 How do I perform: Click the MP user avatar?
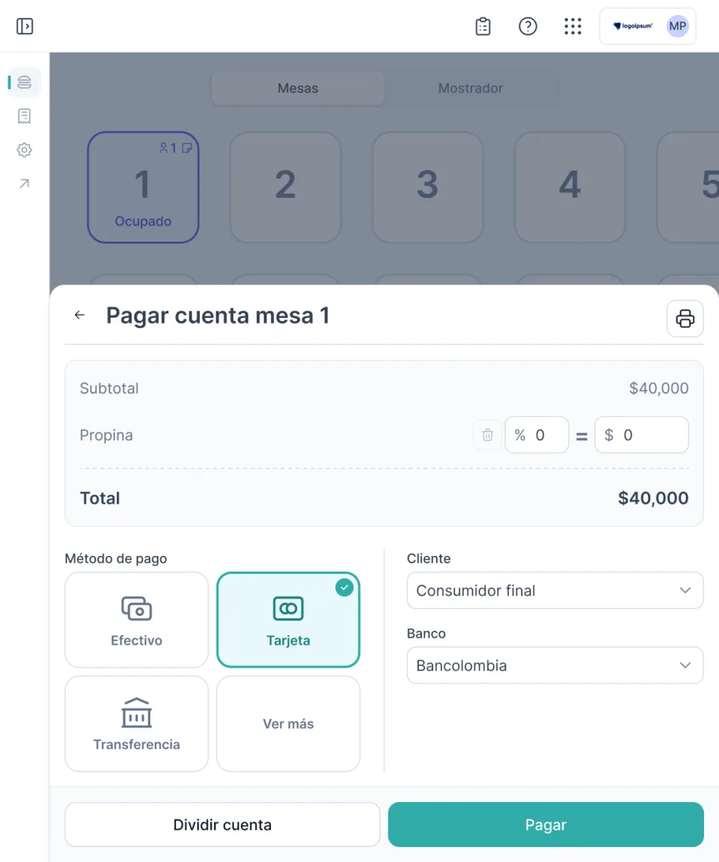677,26
